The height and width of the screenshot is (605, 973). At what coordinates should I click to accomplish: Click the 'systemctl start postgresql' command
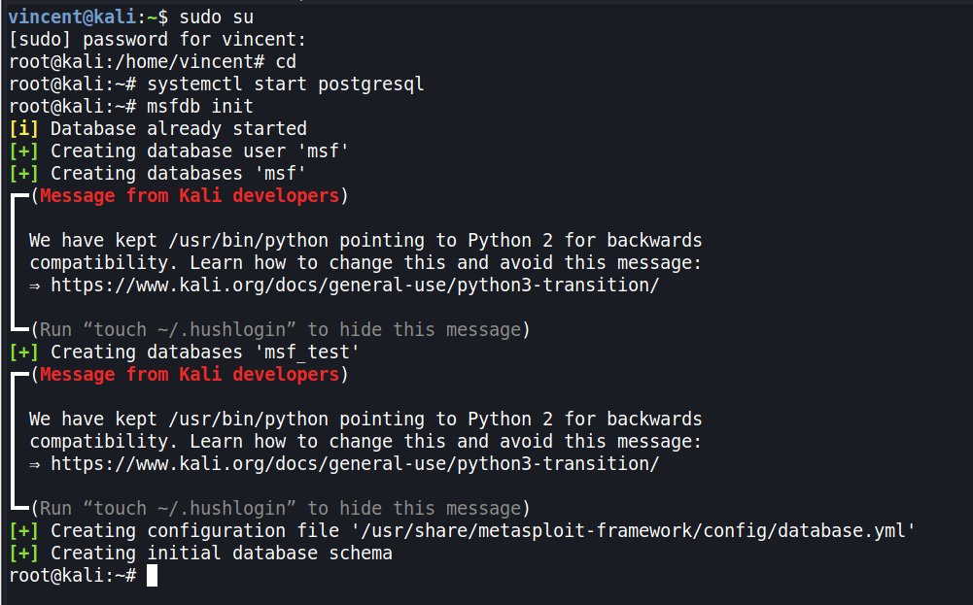286,84
